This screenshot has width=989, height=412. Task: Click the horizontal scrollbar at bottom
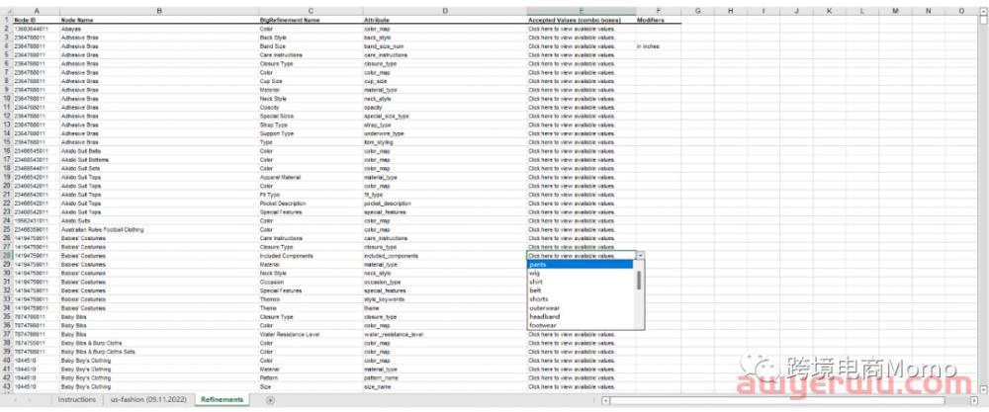(x=791, y=400)
